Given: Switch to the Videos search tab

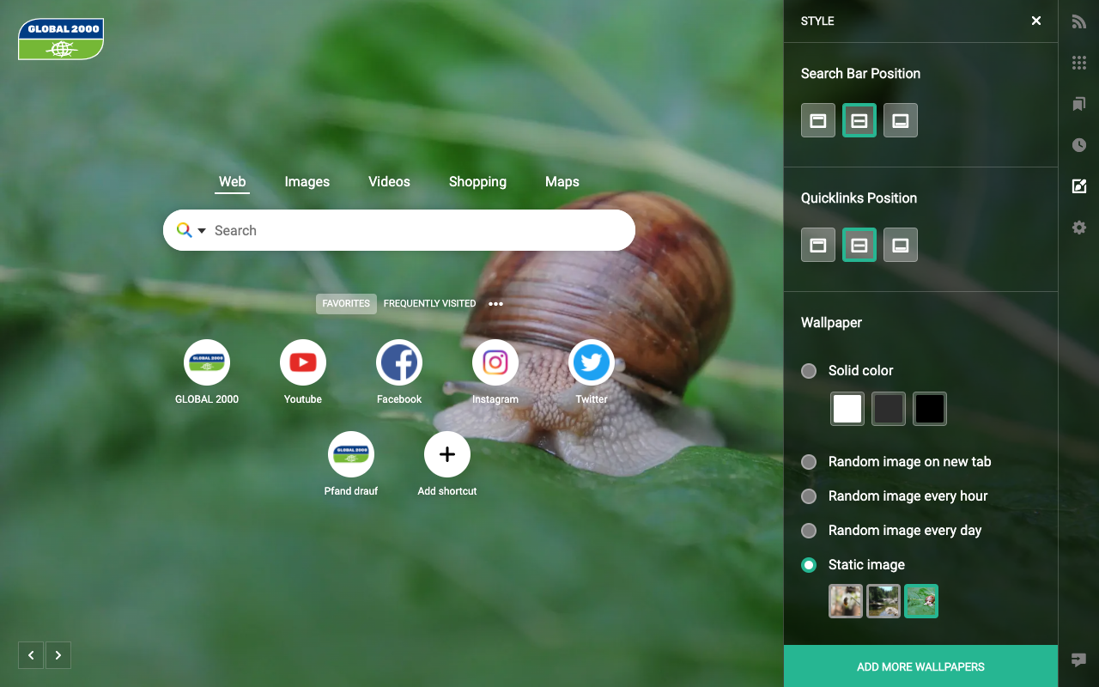Looking at the screenshot, I should (x=389, y=182).
